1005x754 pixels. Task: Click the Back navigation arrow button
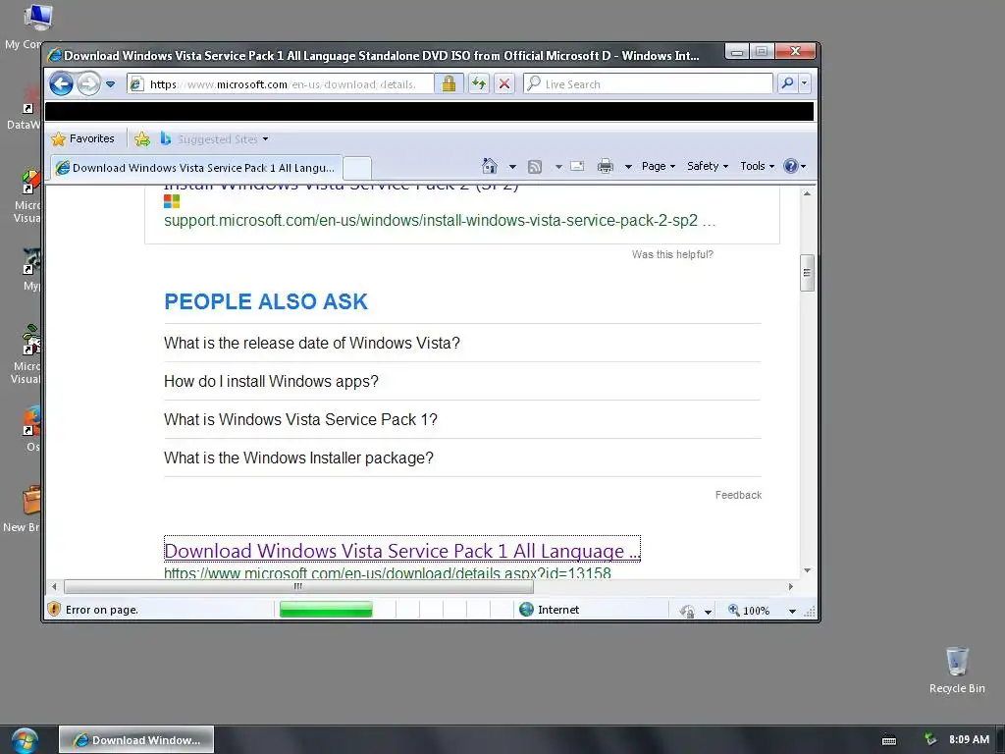point(61,84)
